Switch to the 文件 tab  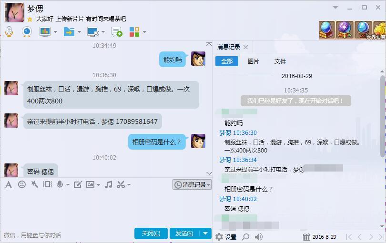tap(280, 61)
